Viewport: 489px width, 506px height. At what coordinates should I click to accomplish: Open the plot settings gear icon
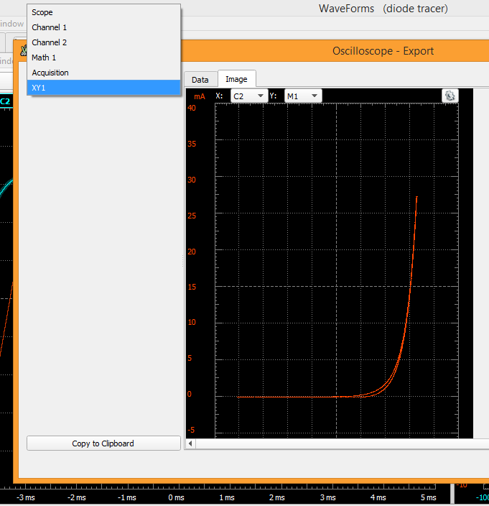pyautogui.click(x=450, y=96)
